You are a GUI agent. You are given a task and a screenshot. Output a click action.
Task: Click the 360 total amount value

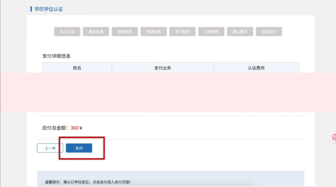coord(74,128)
